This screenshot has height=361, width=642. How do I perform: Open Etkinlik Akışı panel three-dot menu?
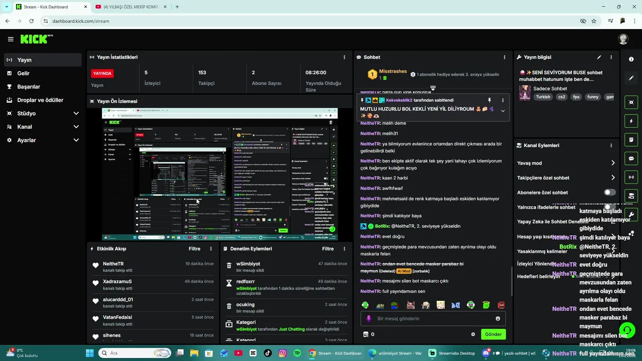click(211, 249)
